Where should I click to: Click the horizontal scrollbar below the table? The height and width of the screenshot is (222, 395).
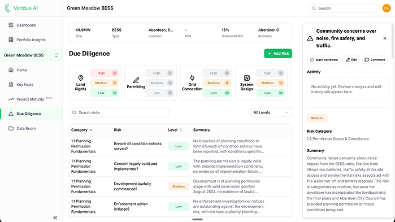pos(198,219)
